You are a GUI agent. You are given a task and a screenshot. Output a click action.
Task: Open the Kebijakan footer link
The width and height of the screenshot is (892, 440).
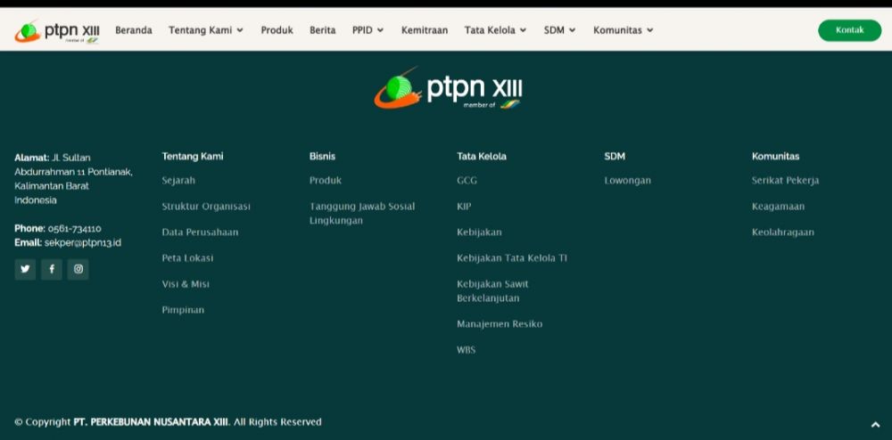point(480,232)
